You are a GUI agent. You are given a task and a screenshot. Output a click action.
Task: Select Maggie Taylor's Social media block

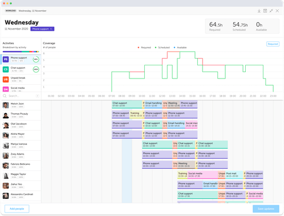(x=202, y=175)
